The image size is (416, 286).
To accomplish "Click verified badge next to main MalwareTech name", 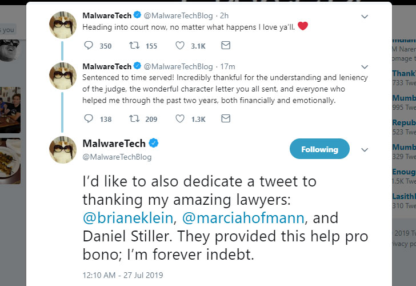I will tap(153, 143).
